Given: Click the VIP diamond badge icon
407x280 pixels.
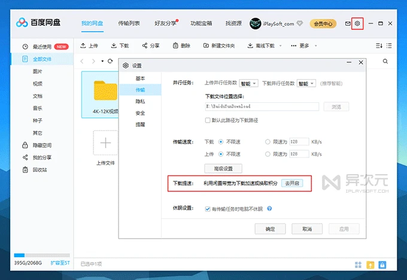Looking at the screenshot, I should tap(299, 23).
